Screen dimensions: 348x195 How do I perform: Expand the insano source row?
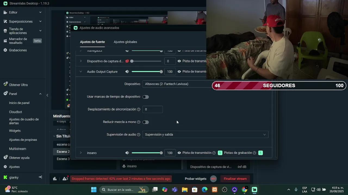click(81, 153)
